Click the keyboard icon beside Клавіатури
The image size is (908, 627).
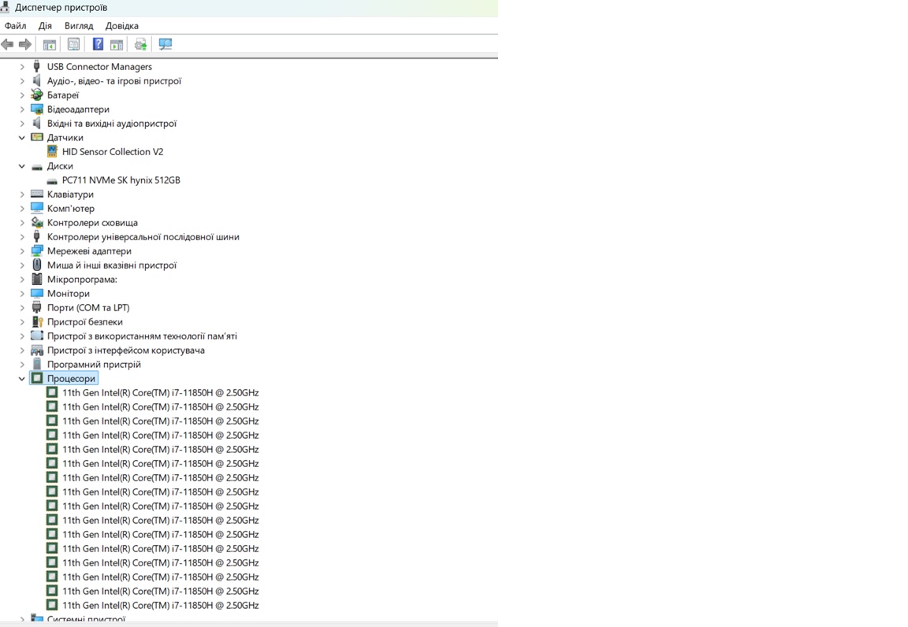click(37, 194)
